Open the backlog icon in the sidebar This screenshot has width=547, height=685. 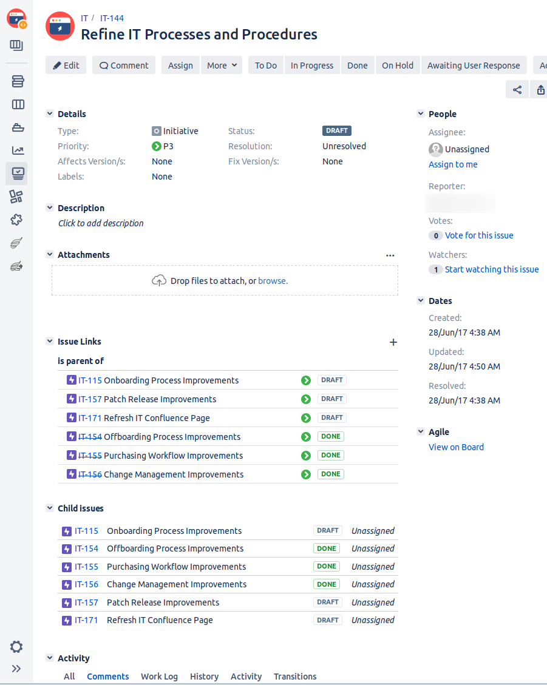tap(18, 81)
